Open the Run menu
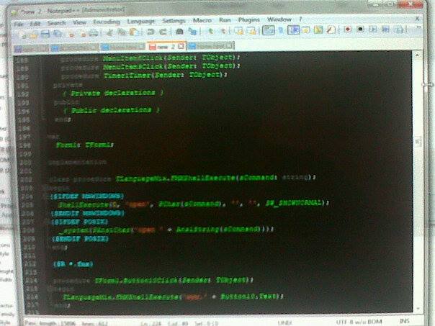The height and width of the screenshot is (326, 435). [225, 20]
